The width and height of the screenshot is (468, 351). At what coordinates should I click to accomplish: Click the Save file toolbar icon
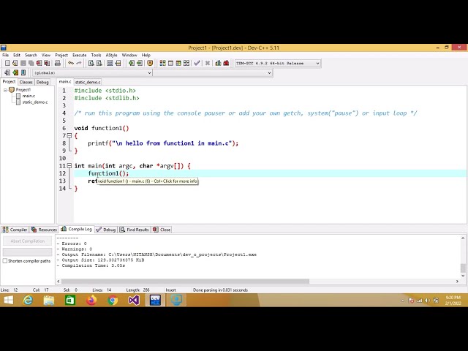click(x=23, y=63)
